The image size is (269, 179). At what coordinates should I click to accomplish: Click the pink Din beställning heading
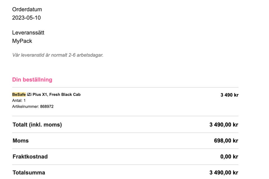[32, 80]
